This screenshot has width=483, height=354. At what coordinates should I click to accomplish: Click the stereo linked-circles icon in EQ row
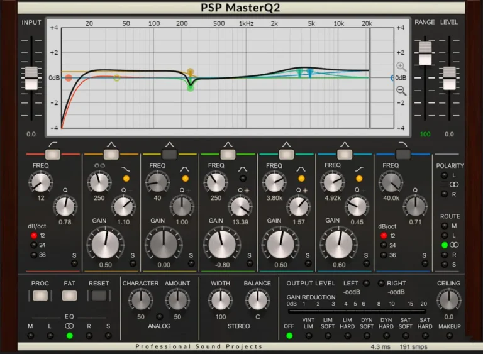69,326
